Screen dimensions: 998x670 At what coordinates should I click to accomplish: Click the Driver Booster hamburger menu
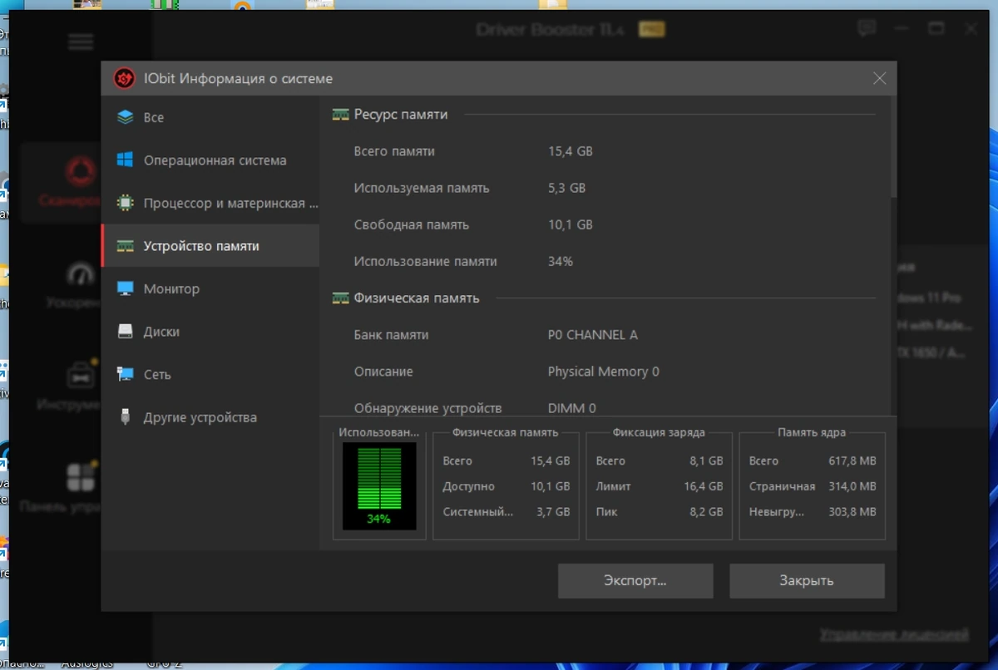click(81, 41)
